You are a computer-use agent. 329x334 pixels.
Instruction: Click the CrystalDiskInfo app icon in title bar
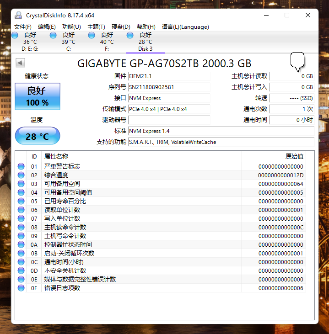(x=18, y=16)
